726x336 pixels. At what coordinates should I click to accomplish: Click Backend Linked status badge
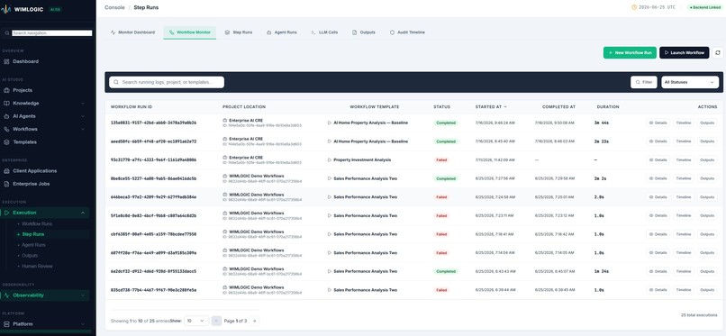click(x=704, y=7)
